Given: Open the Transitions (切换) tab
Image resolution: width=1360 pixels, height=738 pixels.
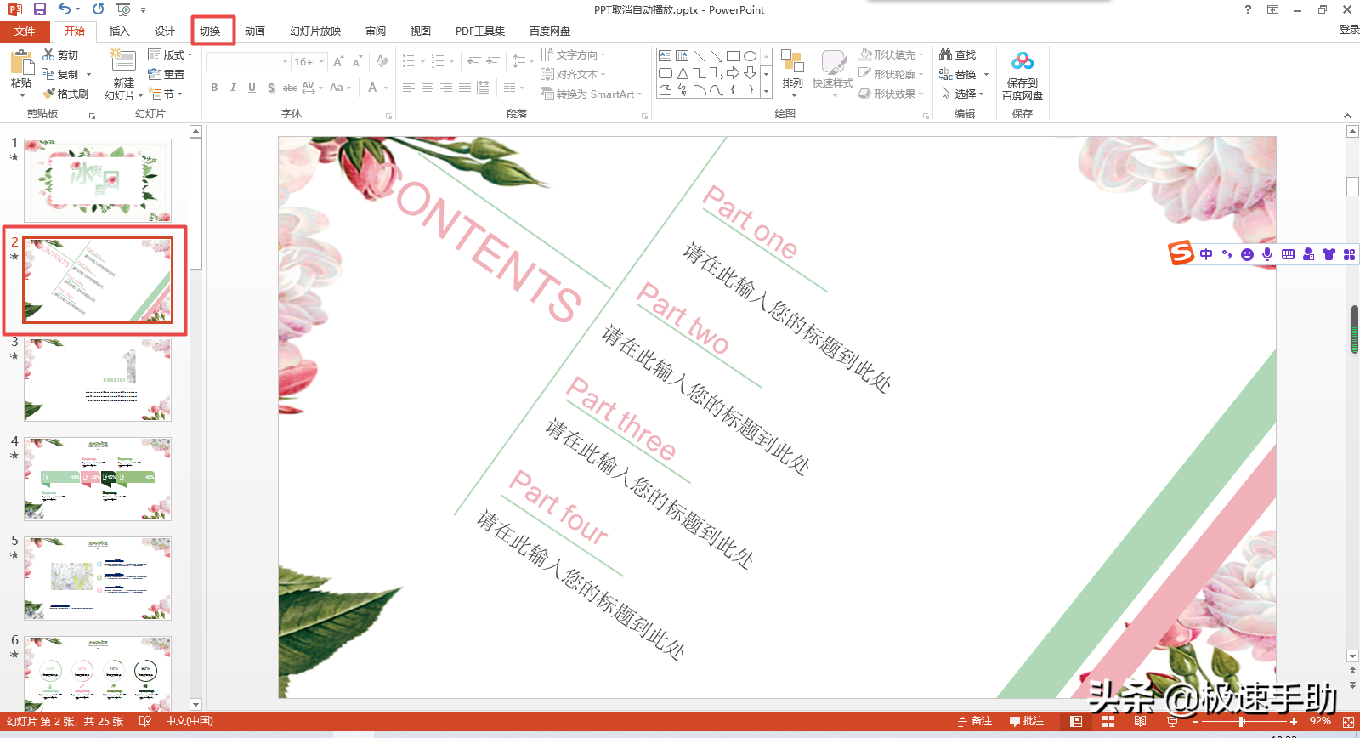Looking at the screenshot, I should tap(210, 31).
